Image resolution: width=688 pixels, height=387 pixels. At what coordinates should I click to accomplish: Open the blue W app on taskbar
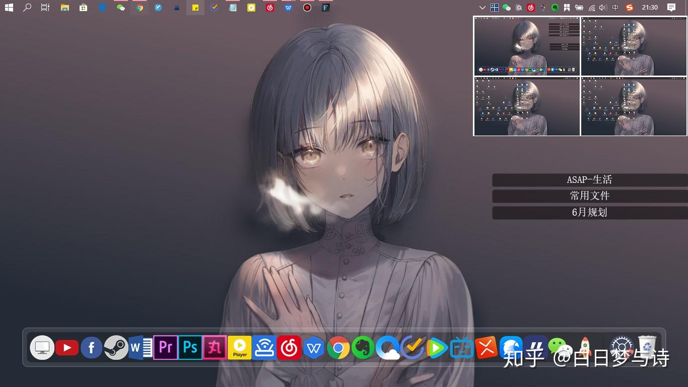coord(289,8)
